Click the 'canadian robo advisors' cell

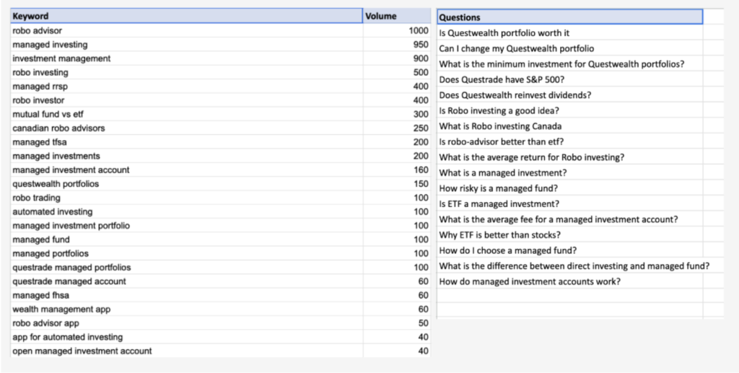187,128
